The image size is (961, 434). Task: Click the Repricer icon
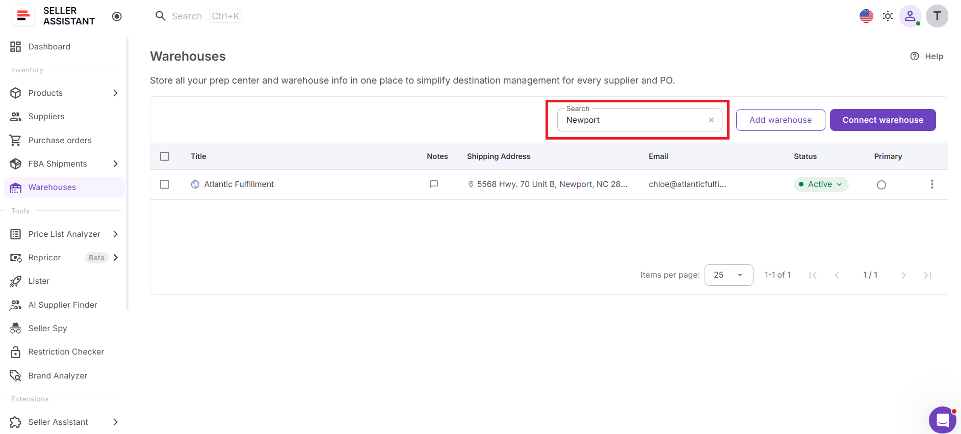(x=16, y=258)
